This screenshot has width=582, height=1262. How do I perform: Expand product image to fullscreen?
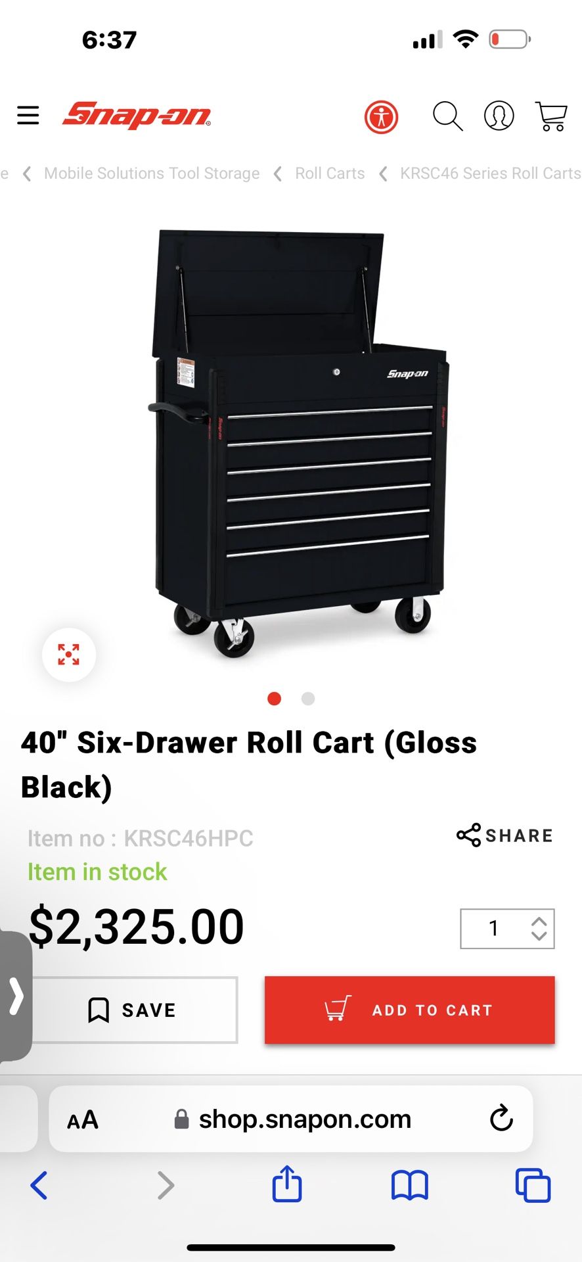(x=69, y=655)
